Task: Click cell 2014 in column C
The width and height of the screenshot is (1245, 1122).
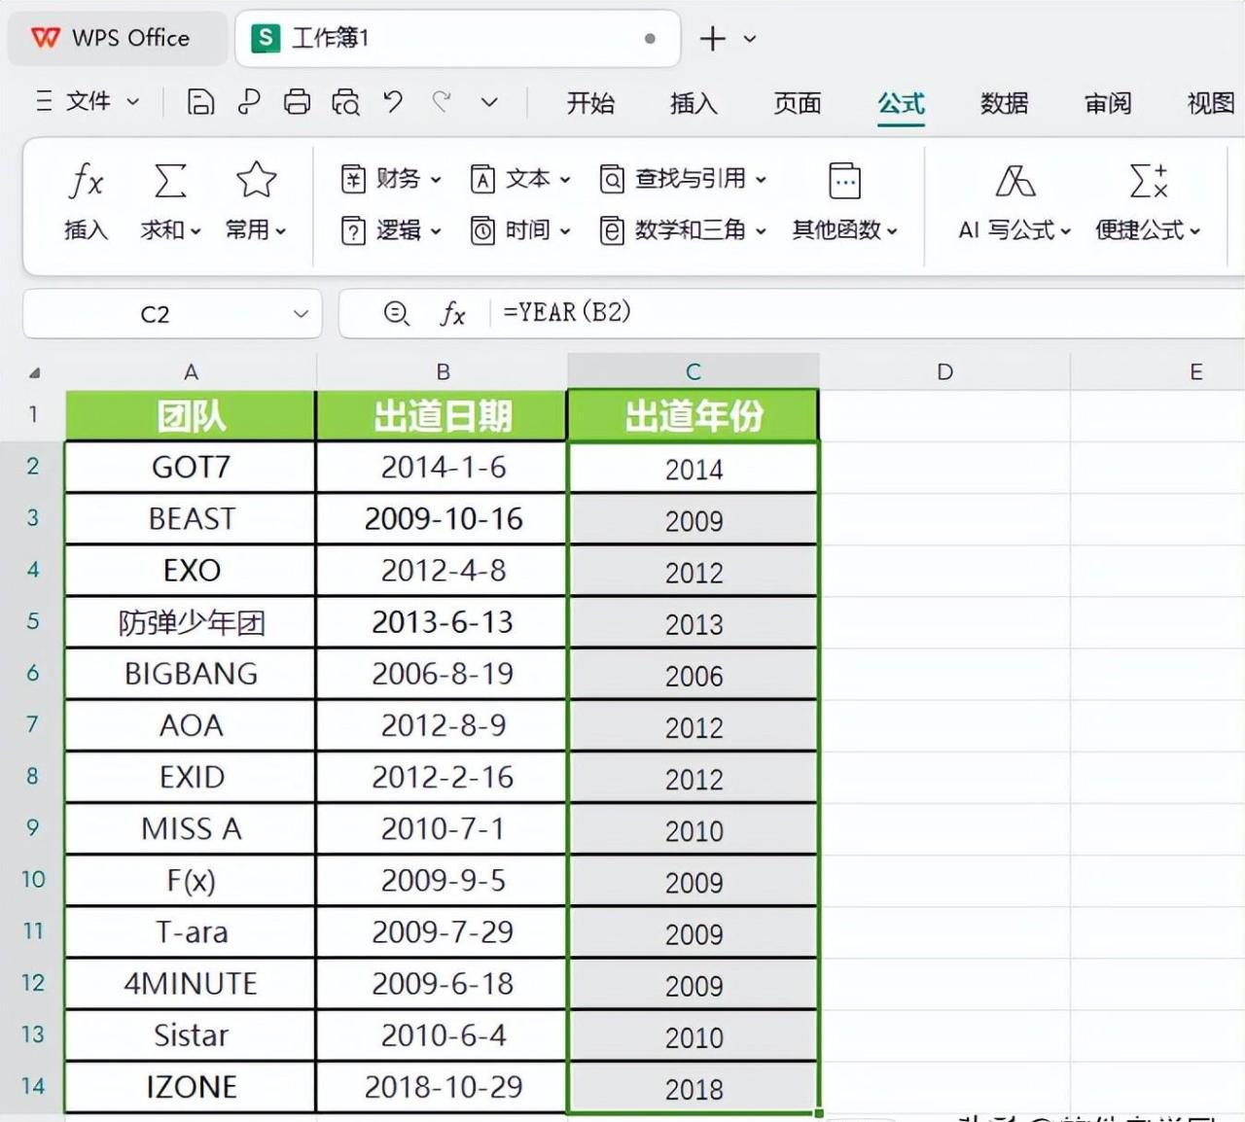Action: click(x=694, y=469)
